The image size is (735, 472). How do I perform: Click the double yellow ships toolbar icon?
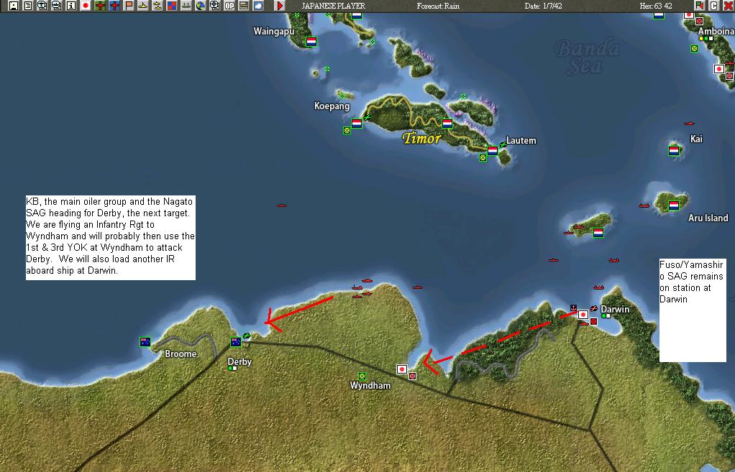click(x=157, y=6)
